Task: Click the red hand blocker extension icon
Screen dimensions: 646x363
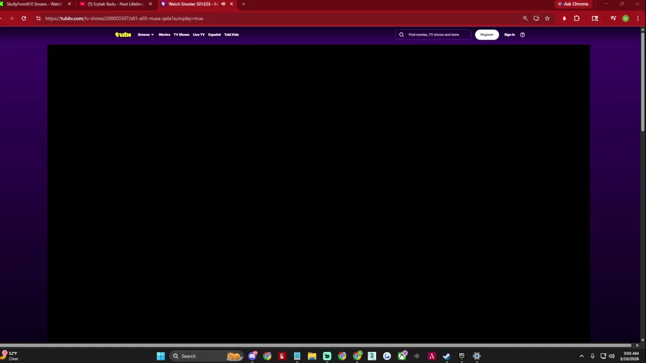Action: point(564,19)
